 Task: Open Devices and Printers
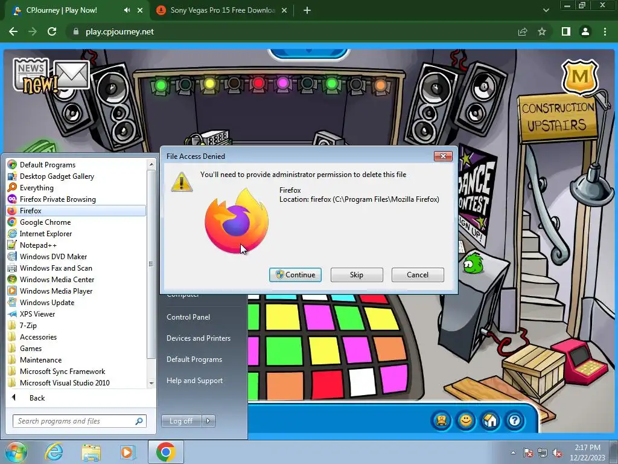198,338
